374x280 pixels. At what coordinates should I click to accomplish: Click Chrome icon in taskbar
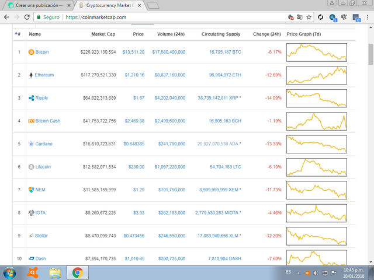point(78,273)
